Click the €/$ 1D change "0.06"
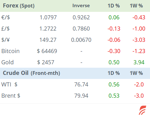Viewport: 150px width, 117px height. click(114, 17)
